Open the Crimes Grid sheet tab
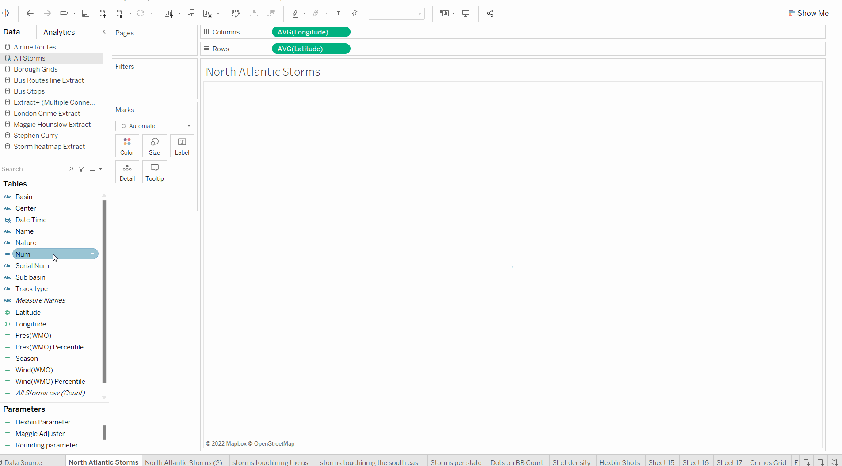 click(768, 462)
